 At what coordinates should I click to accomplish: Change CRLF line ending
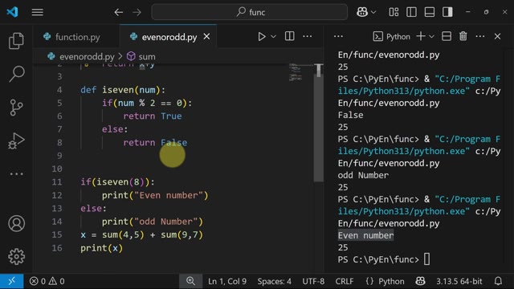(x=345, y=281)
